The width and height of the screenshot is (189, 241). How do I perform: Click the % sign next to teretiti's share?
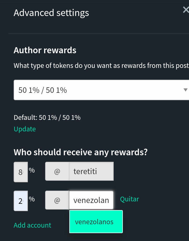tap(32, 170)
